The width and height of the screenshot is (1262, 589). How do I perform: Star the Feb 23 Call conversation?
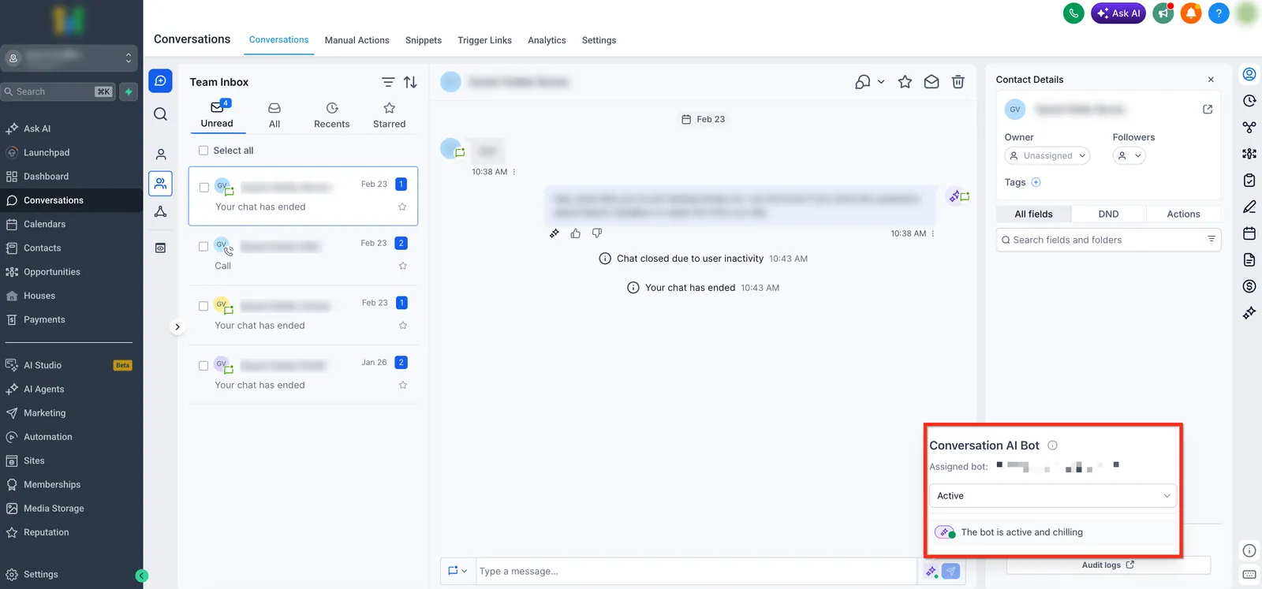point(403,266)
